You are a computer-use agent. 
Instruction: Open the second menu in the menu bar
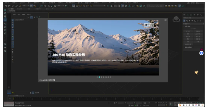(x=15, y=3)
